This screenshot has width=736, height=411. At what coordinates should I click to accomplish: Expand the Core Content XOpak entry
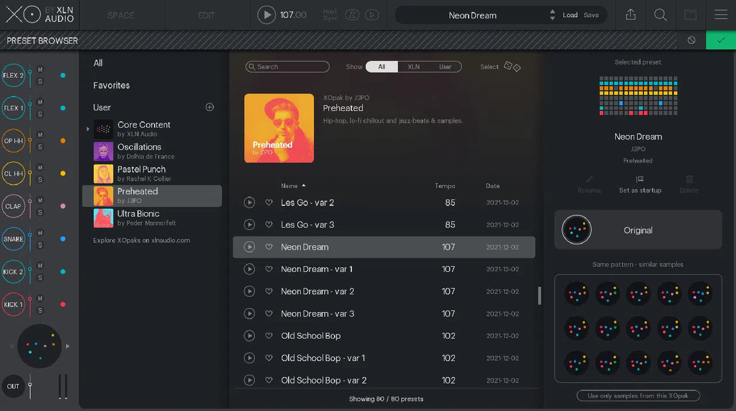point(87,129)
